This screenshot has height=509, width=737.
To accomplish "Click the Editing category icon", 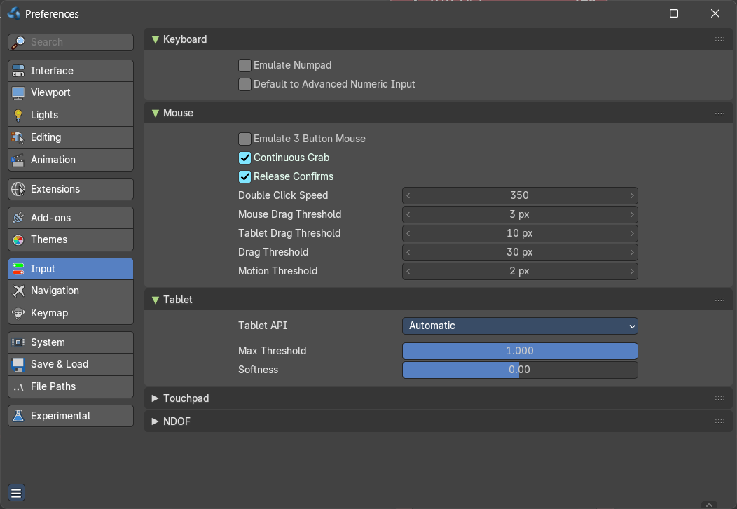I will click(x=18, y=138).
